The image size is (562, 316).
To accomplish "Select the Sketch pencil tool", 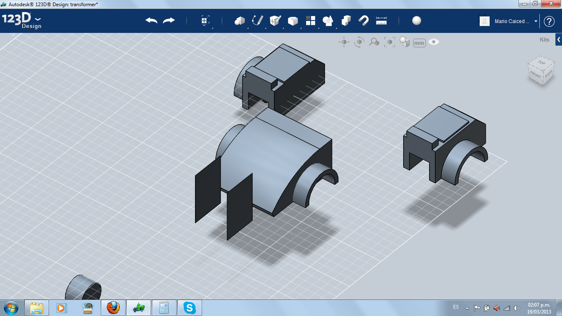I will (258, 21).
